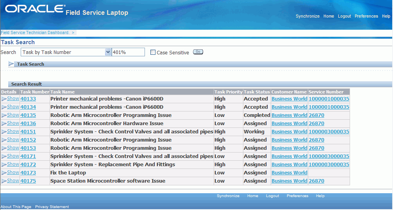Screen dimensions: 393x210
Task: Select 'Space Station Microcontroller software Issue' text
Action: click(x=108, y=181)
